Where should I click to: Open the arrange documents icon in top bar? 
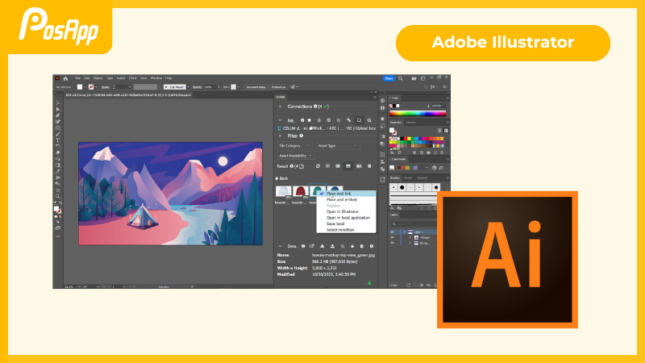[x=414, y=78]
